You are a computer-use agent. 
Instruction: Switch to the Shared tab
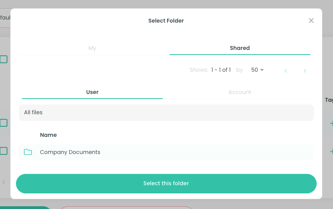click(240, 48)
